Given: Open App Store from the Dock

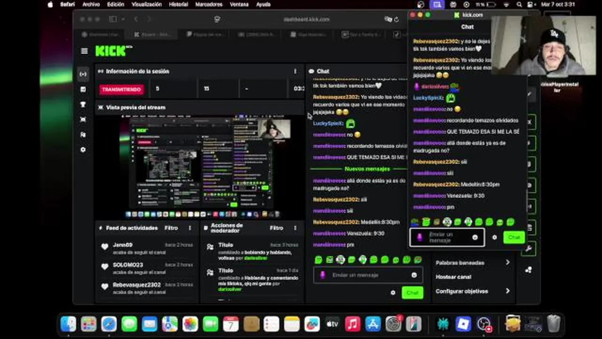Looking at the screenshot, I should 372,324.
